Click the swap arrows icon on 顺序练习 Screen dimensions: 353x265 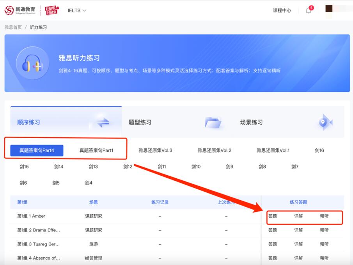tap(103, 123)
